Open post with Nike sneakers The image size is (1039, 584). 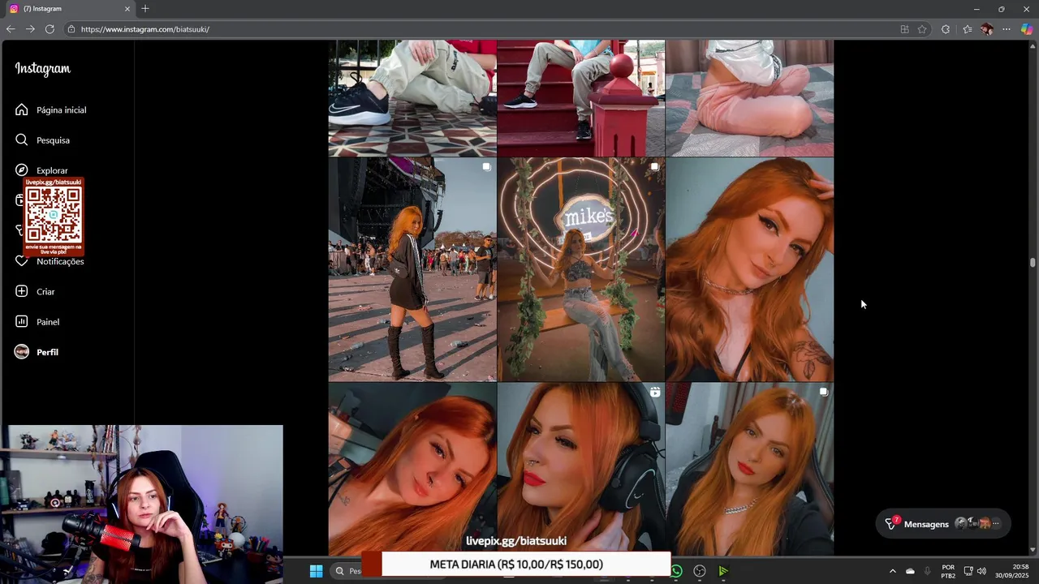[412, 98]
